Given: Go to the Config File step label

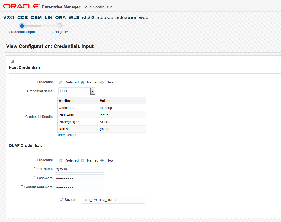Looking at the screenshot, I should [x=60, y=32].
